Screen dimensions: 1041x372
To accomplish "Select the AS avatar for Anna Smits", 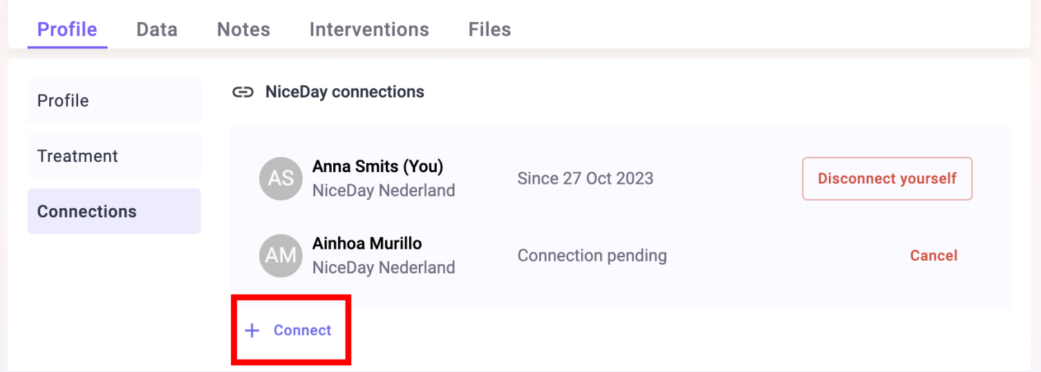I will tap(281, 178).
